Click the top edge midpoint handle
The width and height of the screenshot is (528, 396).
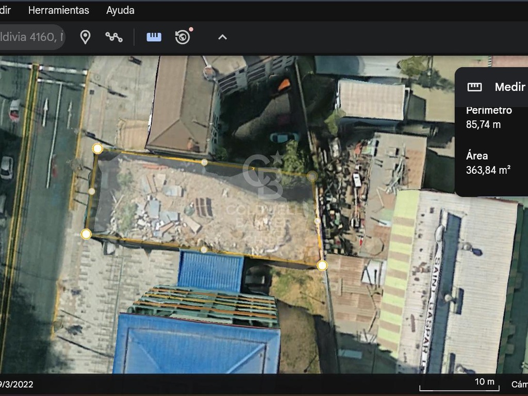pyautogui.click(x=204, y=162)
